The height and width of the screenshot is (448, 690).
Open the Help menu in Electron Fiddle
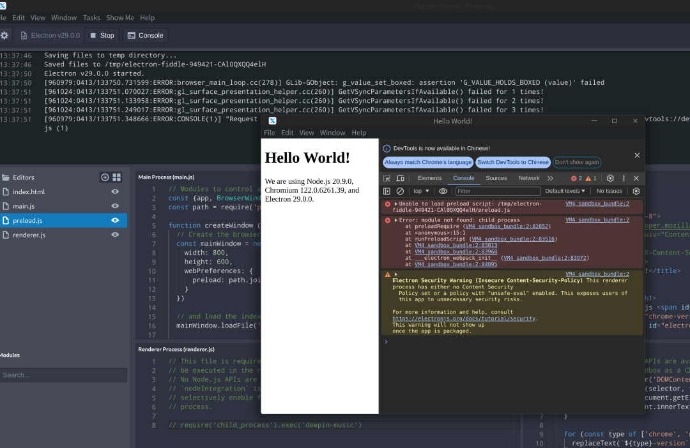(x=148, y=18)
